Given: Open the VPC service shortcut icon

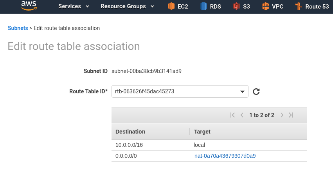Looking at the screenshot, I should pyautogui.click(x=266, y=6).
